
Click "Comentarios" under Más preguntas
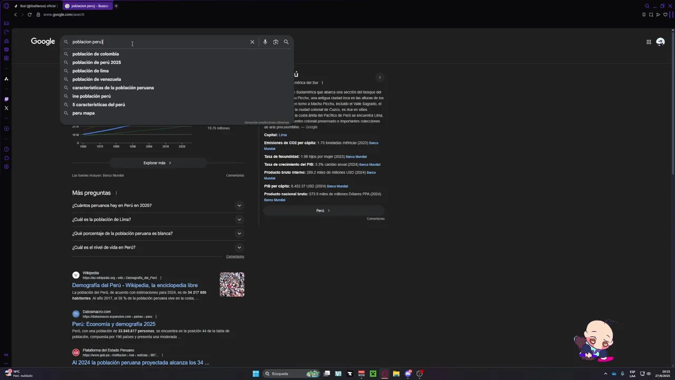coord(235,256)
